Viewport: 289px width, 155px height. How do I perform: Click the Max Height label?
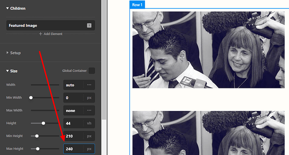[15, 149]
